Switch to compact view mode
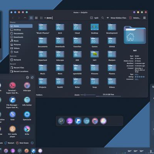This screenshot has height=154, width=154. point(36,18)
